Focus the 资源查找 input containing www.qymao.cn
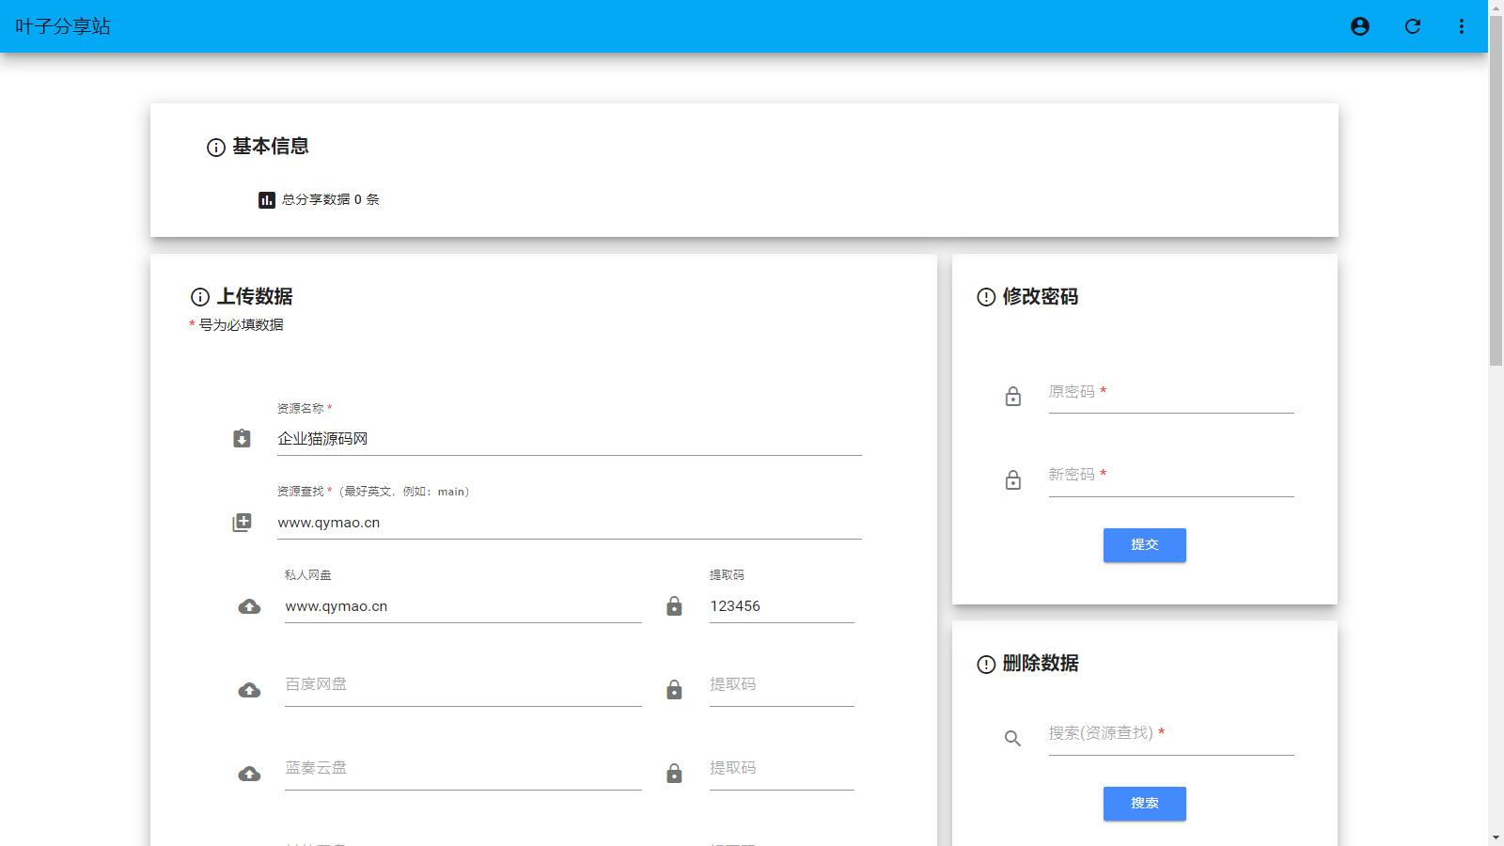Image resolution: width=1504 pixels, height=846 pixels. coord(569,523)
